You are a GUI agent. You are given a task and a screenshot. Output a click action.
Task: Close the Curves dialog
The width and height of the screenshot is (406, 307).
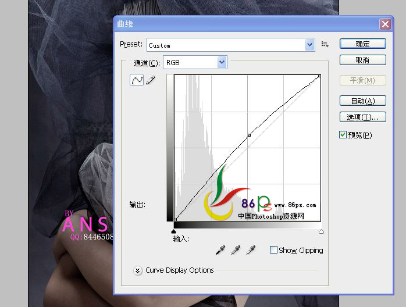[385, 24]
